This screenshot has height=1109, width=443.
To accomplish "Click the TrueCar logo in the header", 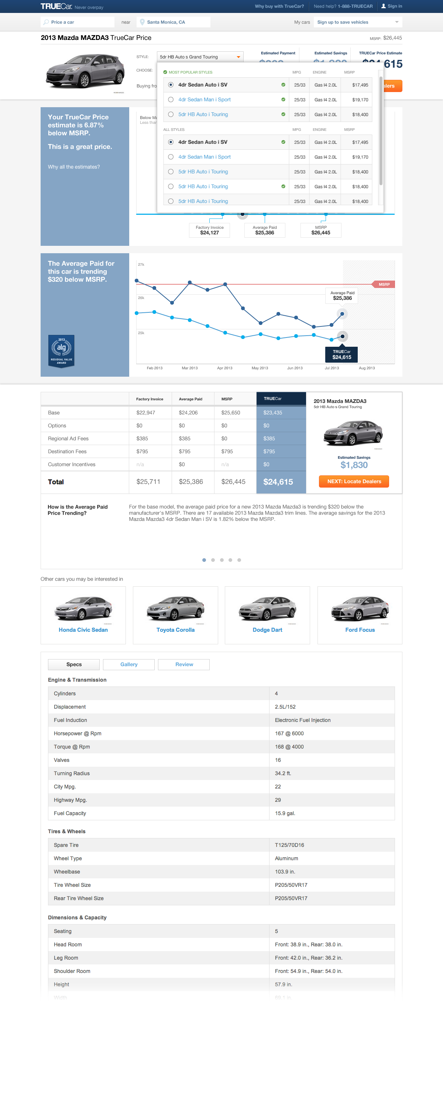I will (56, 6).
